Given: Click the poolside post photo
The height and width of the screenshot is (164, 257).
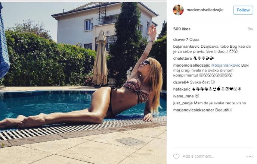Looking at the screenshot, I should click(x=83, y=83).
